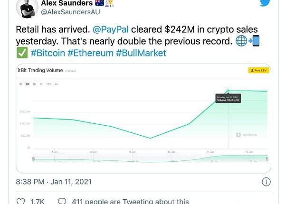Select the 1W time range
Image resolution: width=285 pixels, height=204 pixels.
[27, 84]
